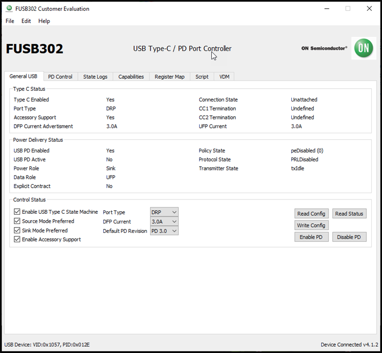Toggle Enable Accessory Support checkbox

[17, 239]
